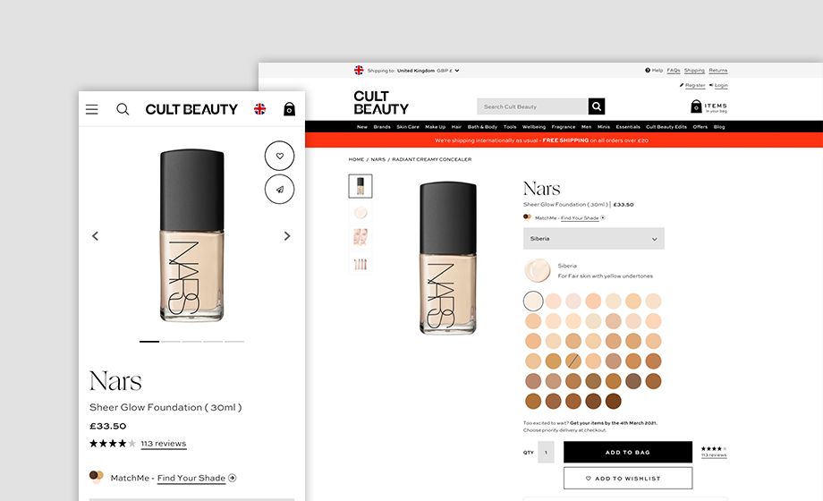Select the arm swatches thumbnail
Viewport: 823px width, 501px height.
361,263
